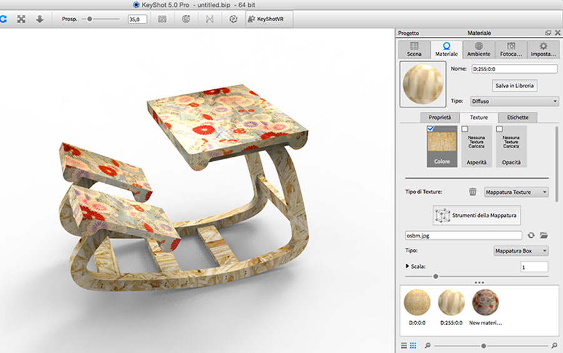Switch to the Ambiente tab
Screen dimensions: 563x353
pyautogui.click(x=479, y=49)
